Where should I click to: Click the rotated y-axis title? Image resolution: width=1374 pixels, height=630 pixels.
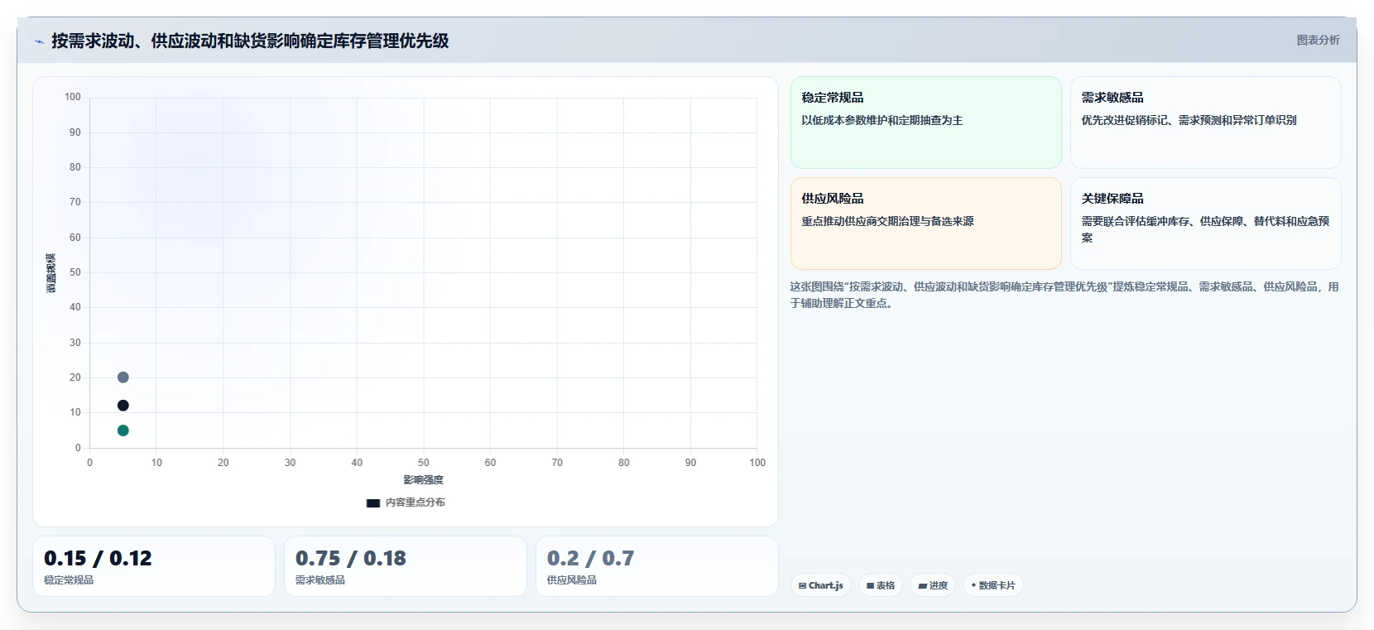click(51, 273)
